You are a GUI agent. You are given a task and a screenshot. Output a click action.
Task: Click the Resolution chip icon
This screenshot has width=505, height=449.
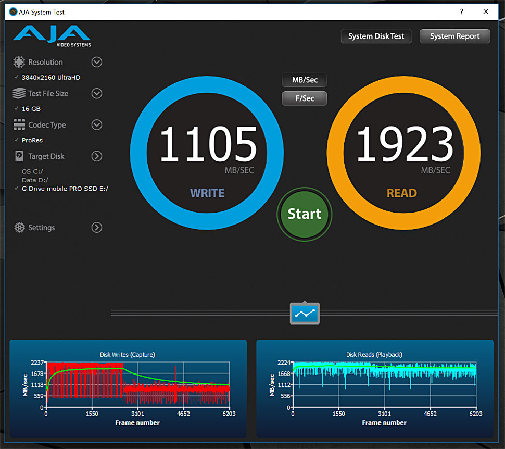coord(19,62)
